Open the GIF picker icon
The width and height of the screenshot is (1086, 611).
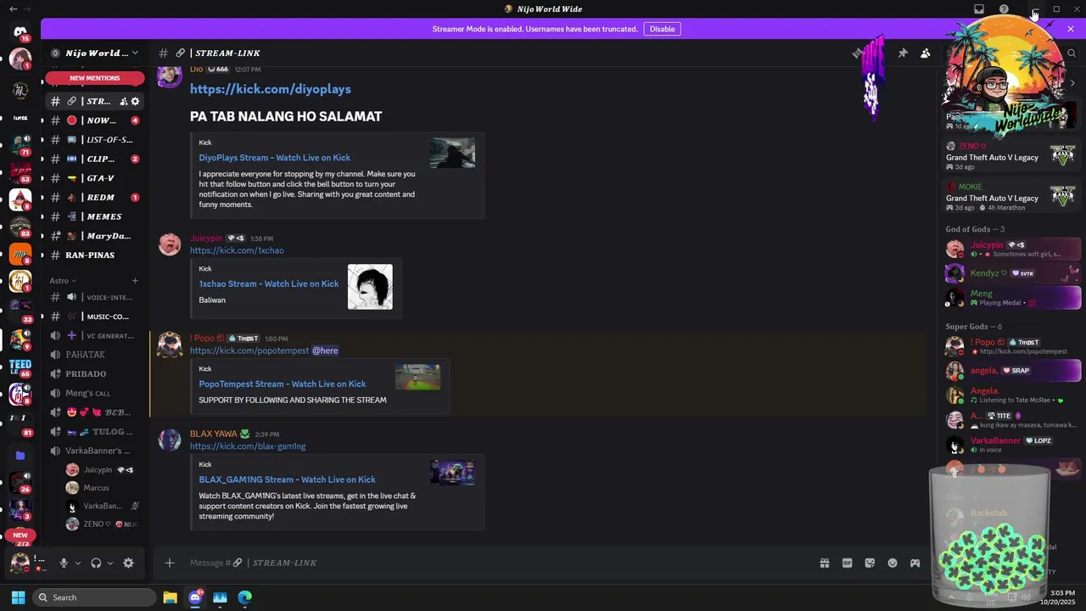click(847, 563)
